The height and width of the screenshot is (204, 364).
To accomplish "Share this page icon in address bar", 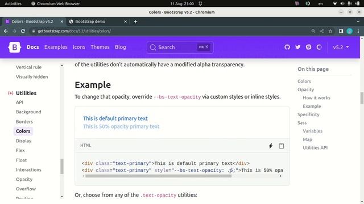I will [322, 31].
